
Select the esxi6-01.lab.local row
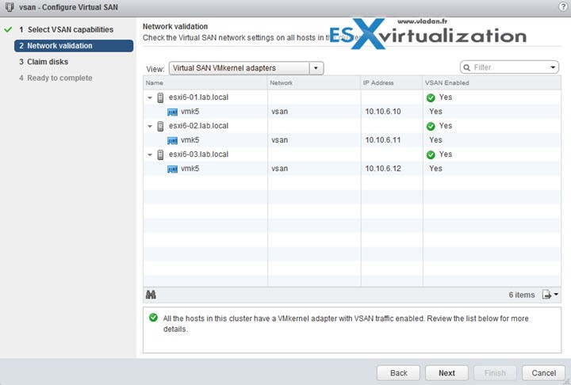[352, 97]
